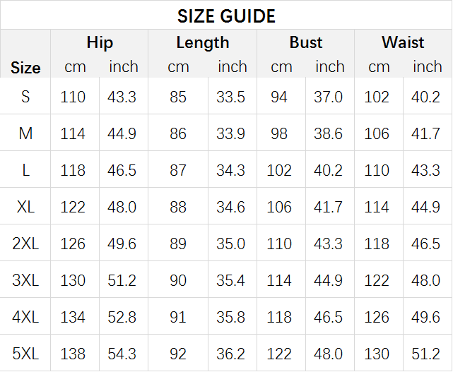This screenshot has width=453, height=372.
Task: Select the S size row label
Action: click(x=25, y=97)
